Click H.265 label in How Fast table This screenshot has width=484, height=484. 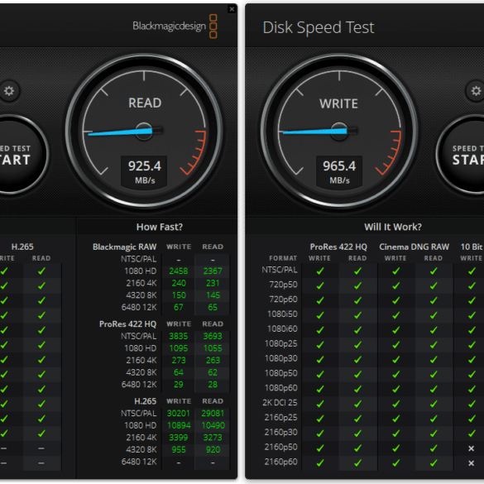pyautogui.click(x=146, y=401)
